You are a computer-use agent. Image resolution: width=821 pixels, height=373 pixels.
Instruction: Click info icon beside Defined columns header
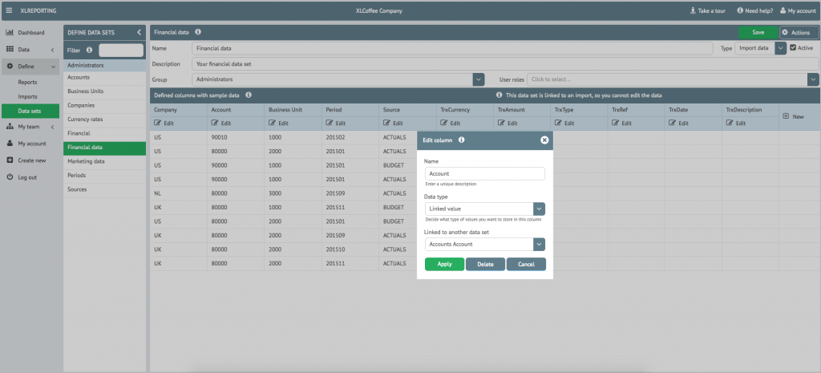pyautogui.click(x=249, y=95)
